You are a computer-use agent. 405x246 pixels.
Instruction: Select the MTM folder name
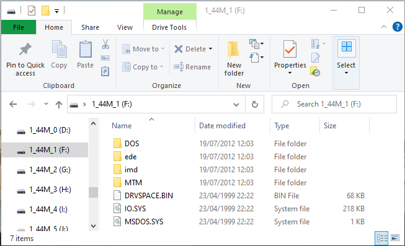[133, 183]
